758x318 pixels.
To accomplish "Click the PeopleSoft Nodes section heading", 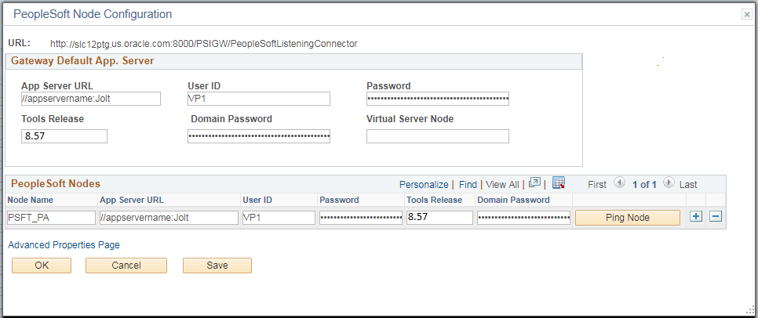I will click(x=56, y=183).
